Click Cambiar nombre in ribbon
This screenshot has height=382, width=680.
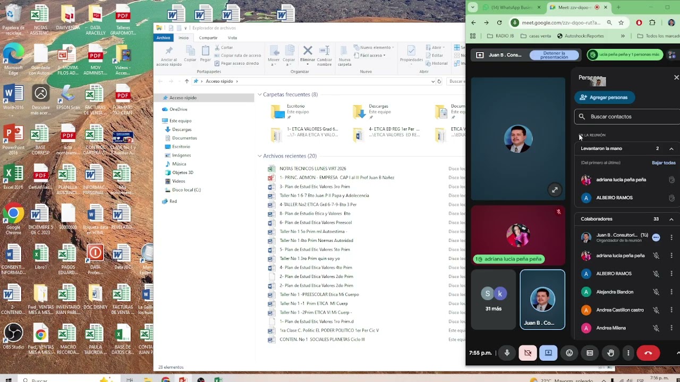pos(325,55)
